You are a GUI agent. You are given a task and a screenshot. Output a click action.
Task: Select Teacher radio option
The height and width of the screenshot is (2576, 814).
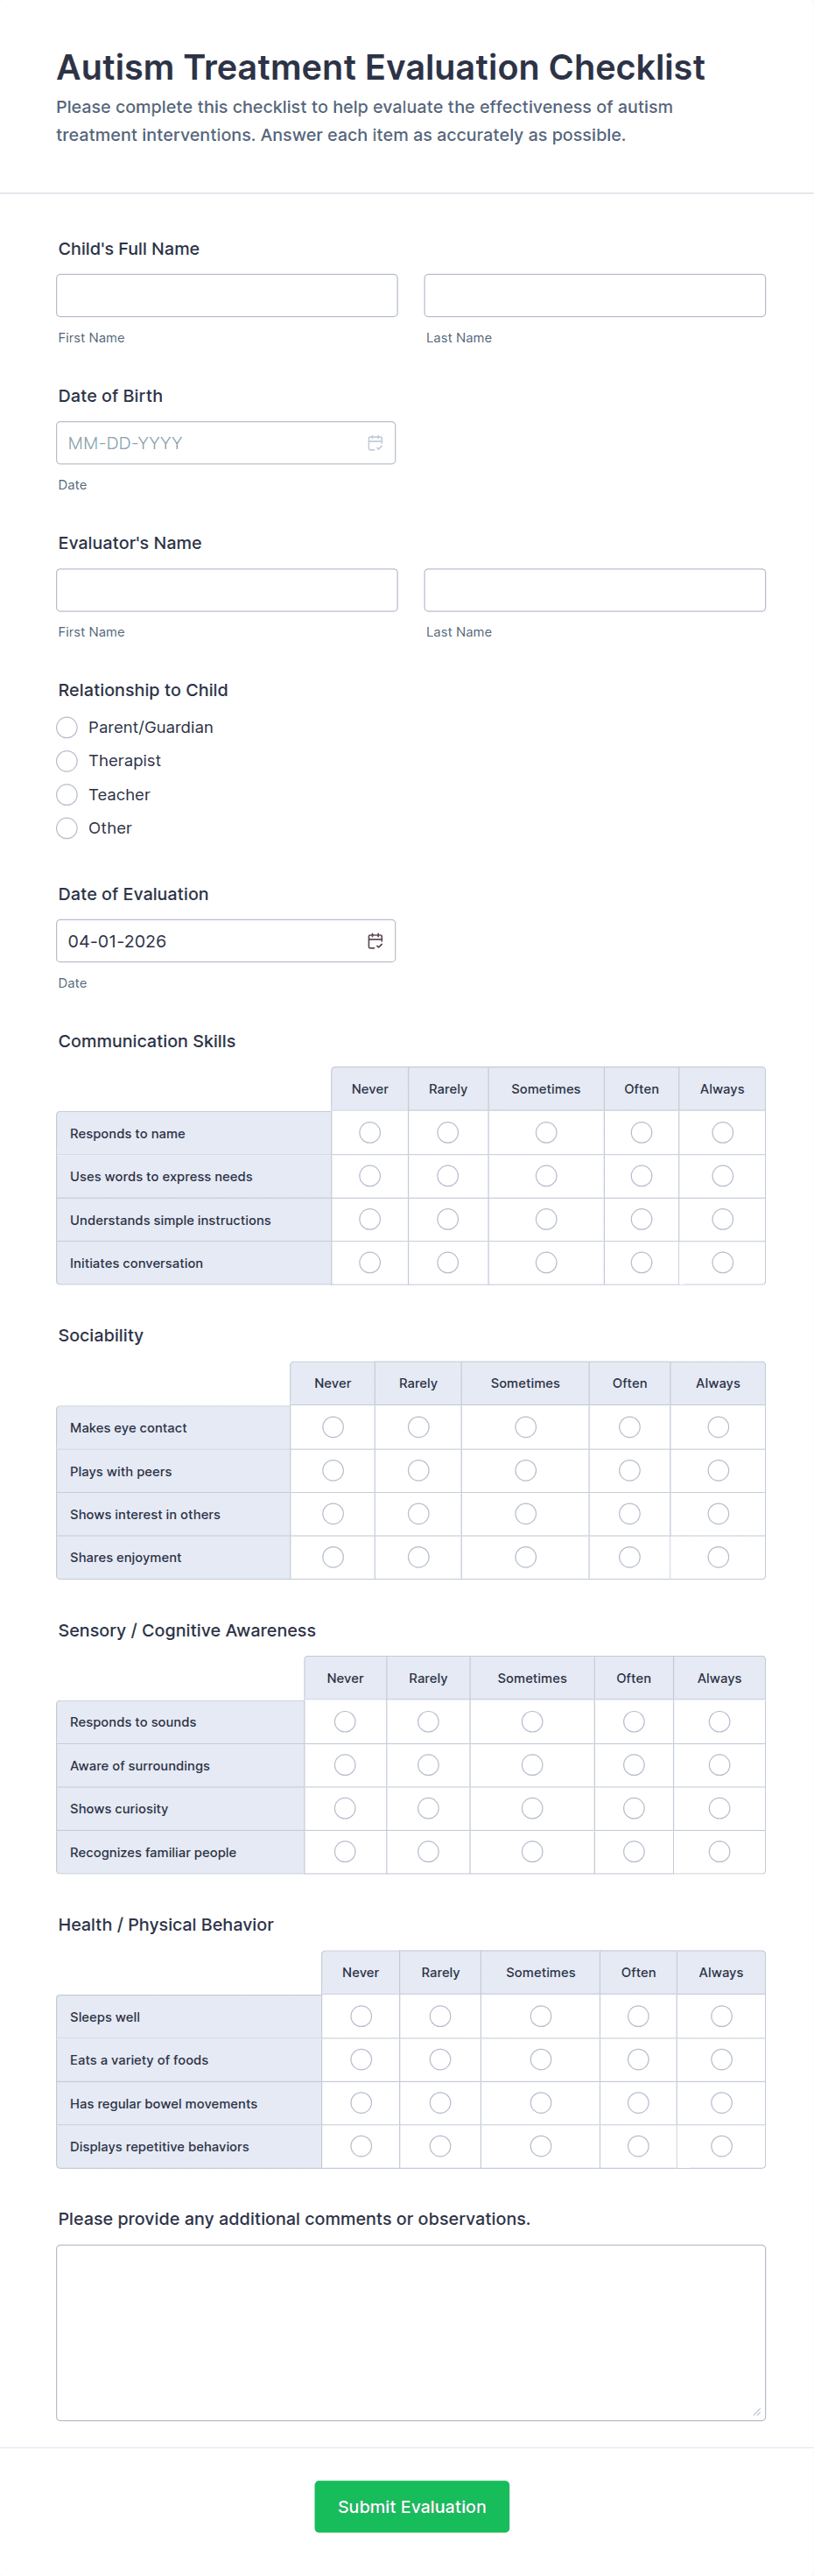(x=67, y=795)
